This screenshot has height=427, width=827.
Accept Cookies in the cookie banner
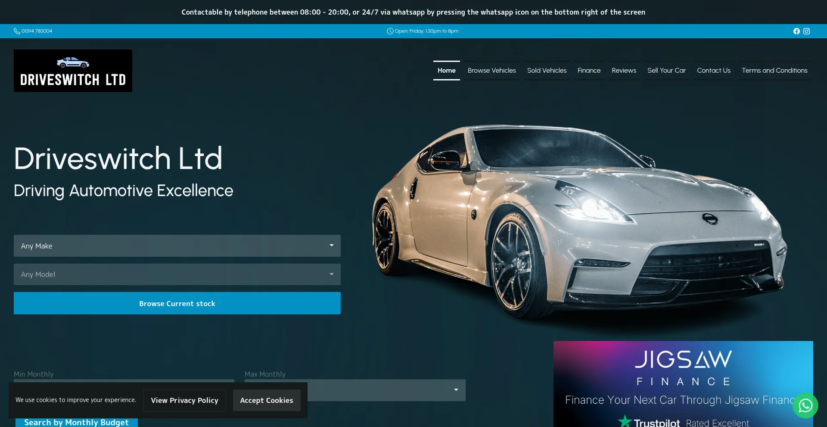point(267,400)
